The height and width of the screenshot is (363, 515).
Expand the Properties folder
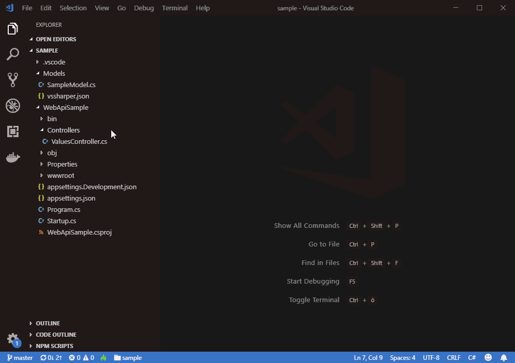(41, 164)
